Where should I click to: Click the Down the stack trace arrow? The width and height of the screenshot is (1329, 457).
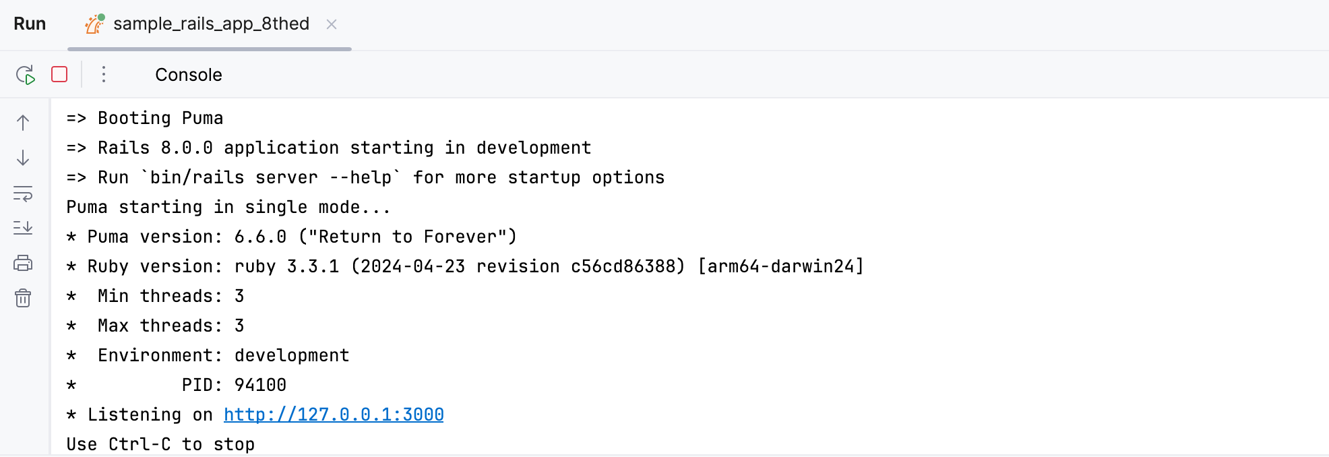(x=23, y=158)
